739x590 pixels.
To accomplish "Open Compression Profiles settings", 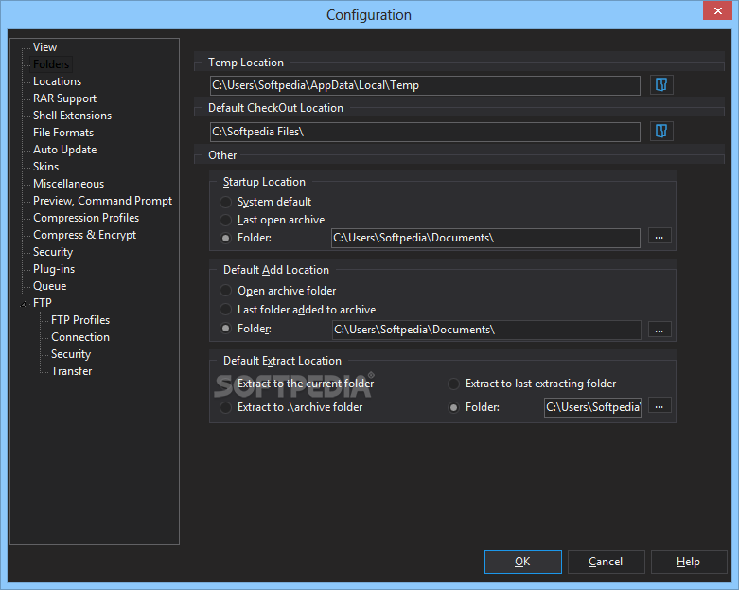I will [x=86, y=218].
